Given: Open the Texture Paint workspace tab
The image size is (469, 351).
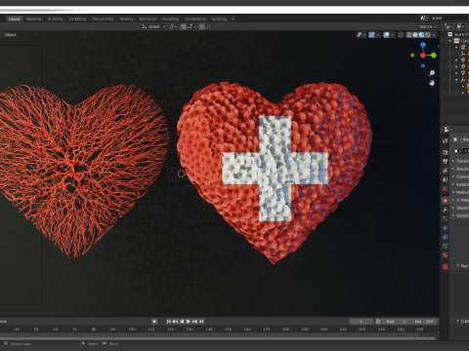Looking at the screenshot, I should coord(103,19).
